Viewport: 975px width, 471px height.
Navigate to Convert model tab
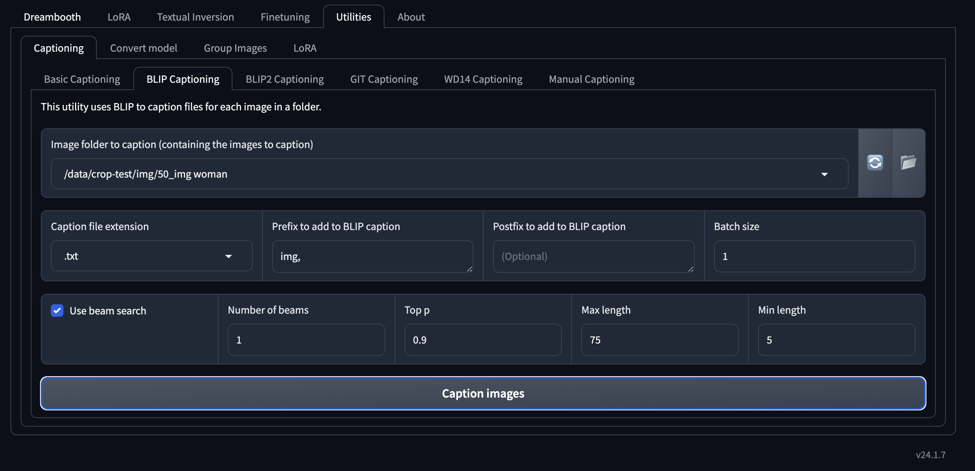143,47
